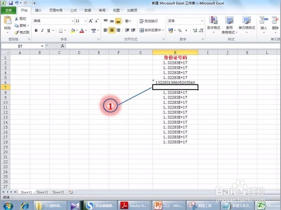Switch to the View tab

click(117, 10)
